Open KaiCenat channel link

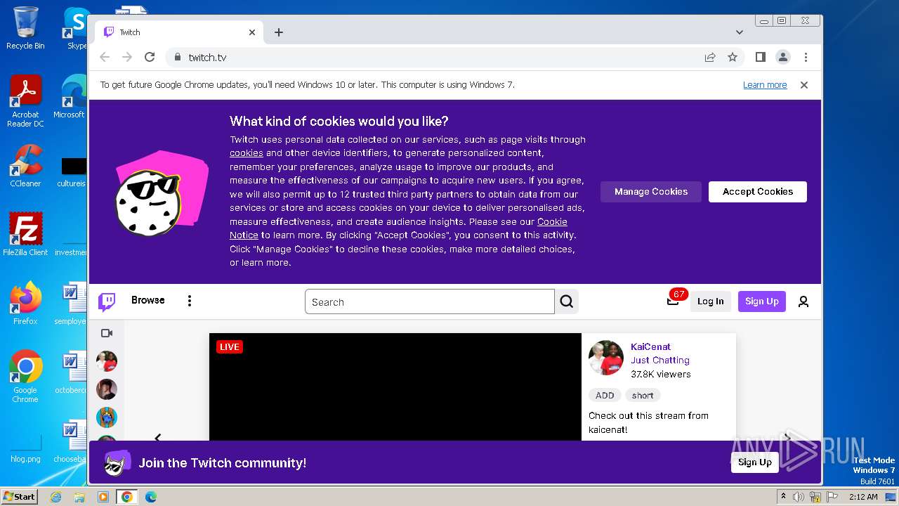[650, 346]
